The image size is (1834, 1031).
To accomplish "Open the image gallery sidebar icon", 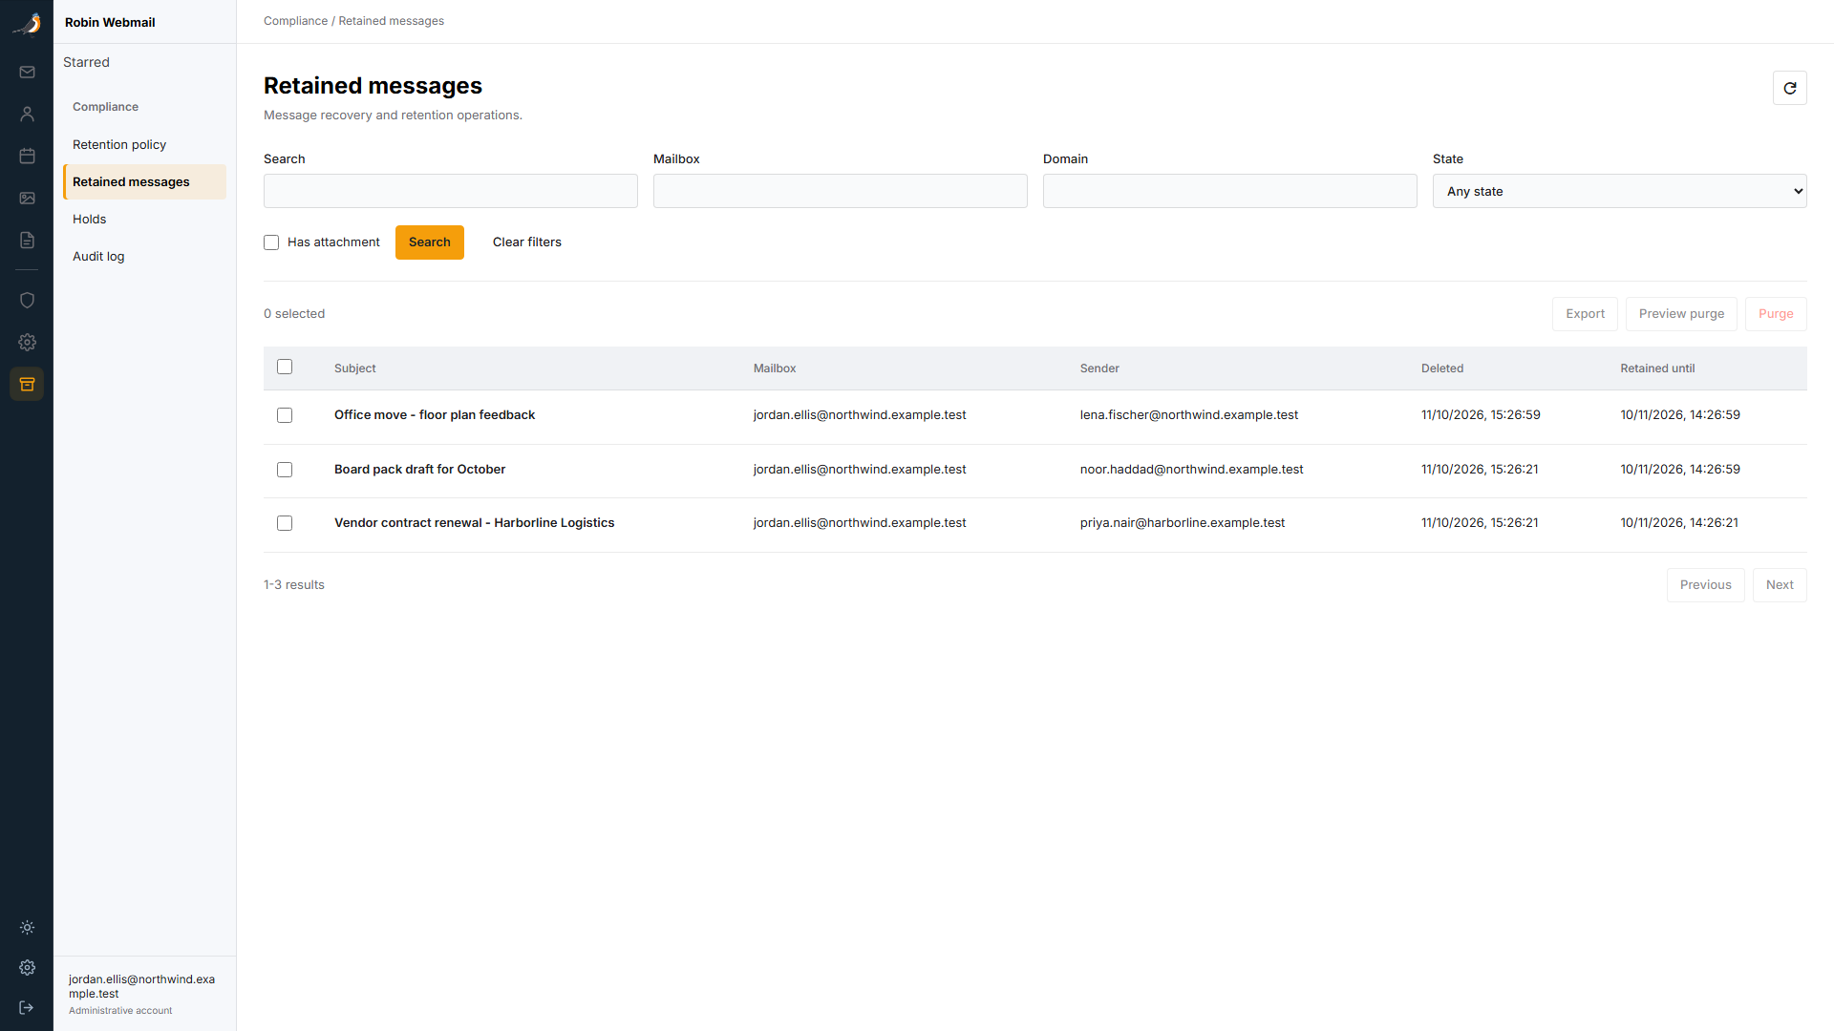I will click(x=27, y=198).
